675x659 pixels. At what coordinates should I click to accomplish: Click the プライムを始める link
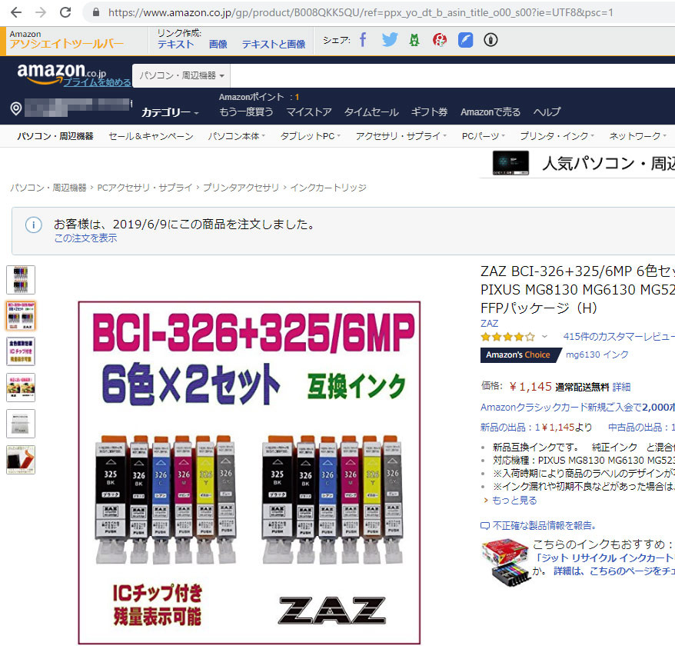point(98,82)
